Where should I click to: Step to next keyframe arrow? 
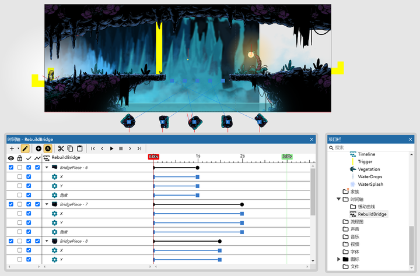pyautogui.click(x=130, y=148)
